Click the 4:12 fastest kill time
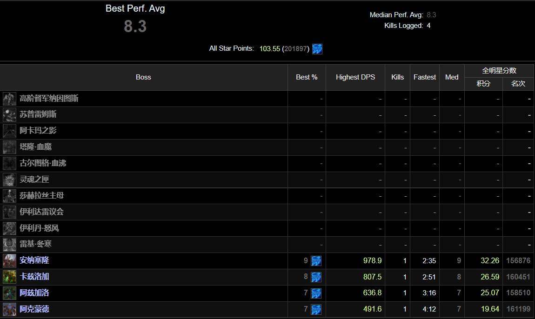The height and width of the screenshot is (319, 535). (429, 309)
